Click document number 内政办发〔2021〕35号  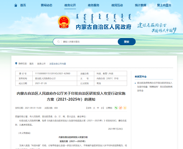tap(107, 78)
